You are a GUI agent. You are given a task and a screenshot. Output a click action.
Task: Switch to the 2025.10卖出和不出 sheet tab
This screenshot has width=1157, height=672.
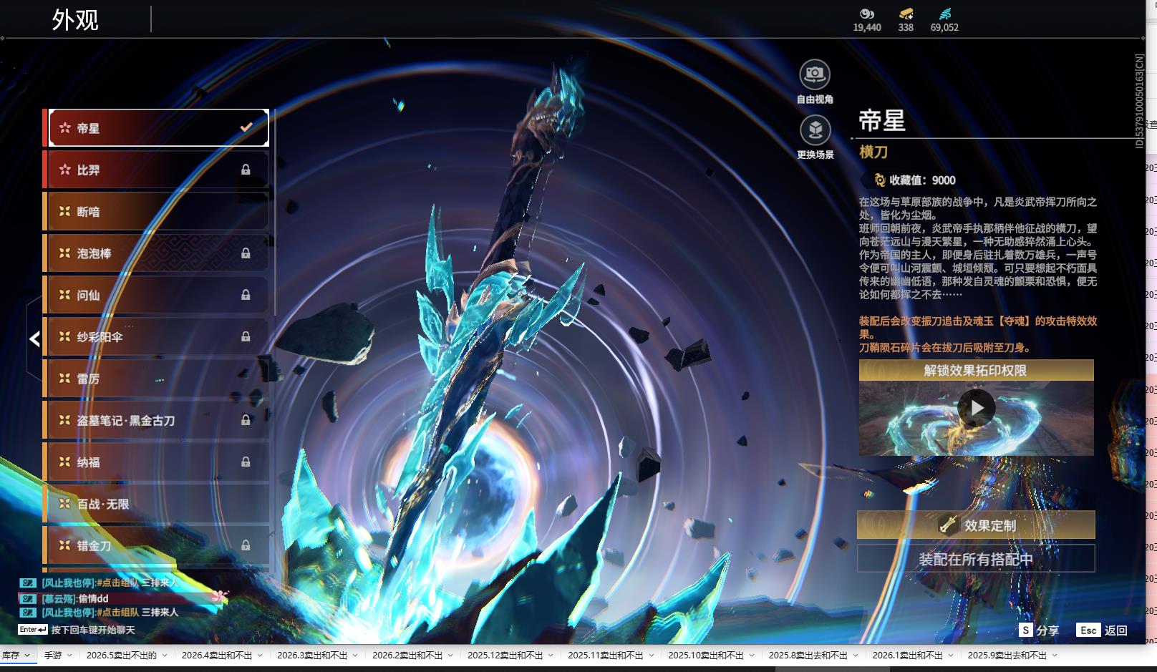point(706,656)
